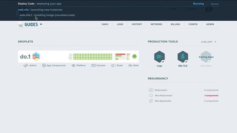Click the PRODUCTION TOOLS heading
This screenshot has width=237, height=133.
[x=163, y=42]
